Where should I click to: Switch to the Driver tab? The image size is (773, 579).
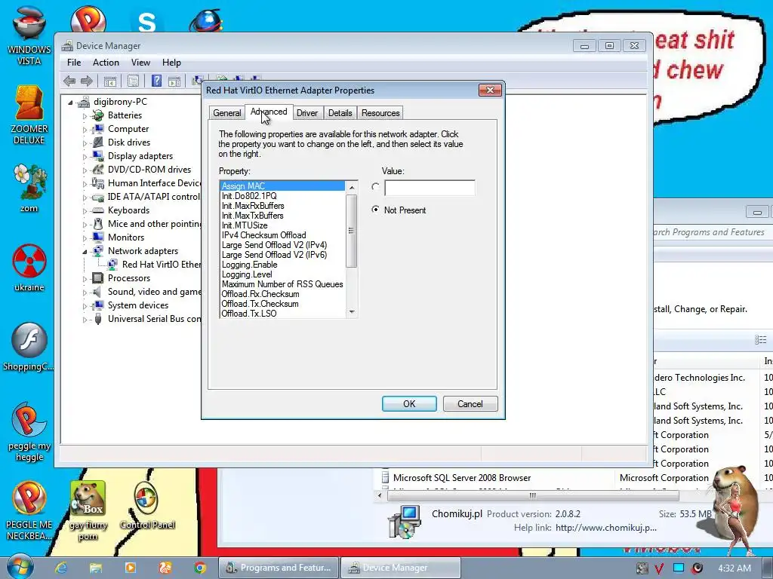tap(307, 113)
